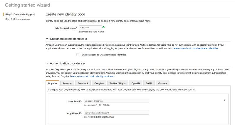Click the User Pool ID field
Screen dimensions: 235x125
click(x=116, y=101)
